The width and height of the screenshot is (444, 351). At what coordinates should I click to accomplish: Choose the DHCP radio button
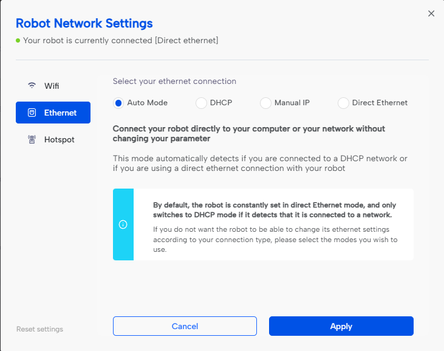[201, 103]
